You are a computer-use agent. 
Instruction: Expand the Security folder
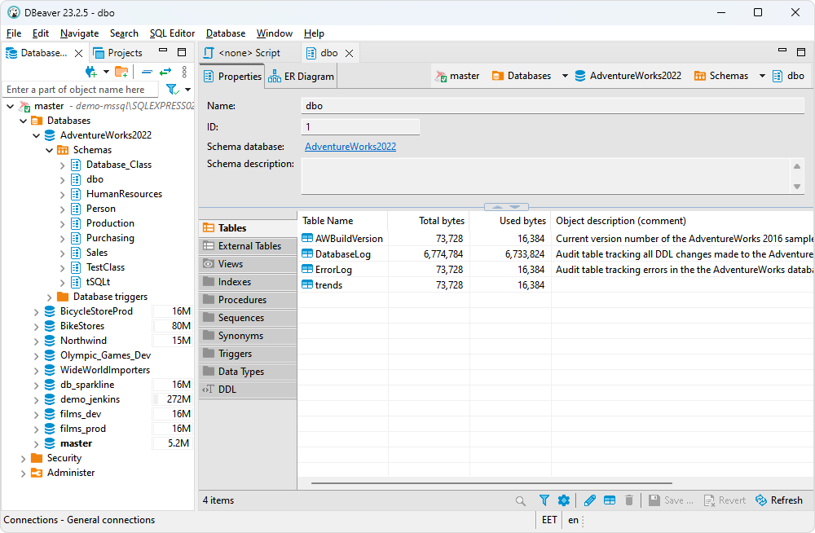pyautogui.click(x=24, y=459)
